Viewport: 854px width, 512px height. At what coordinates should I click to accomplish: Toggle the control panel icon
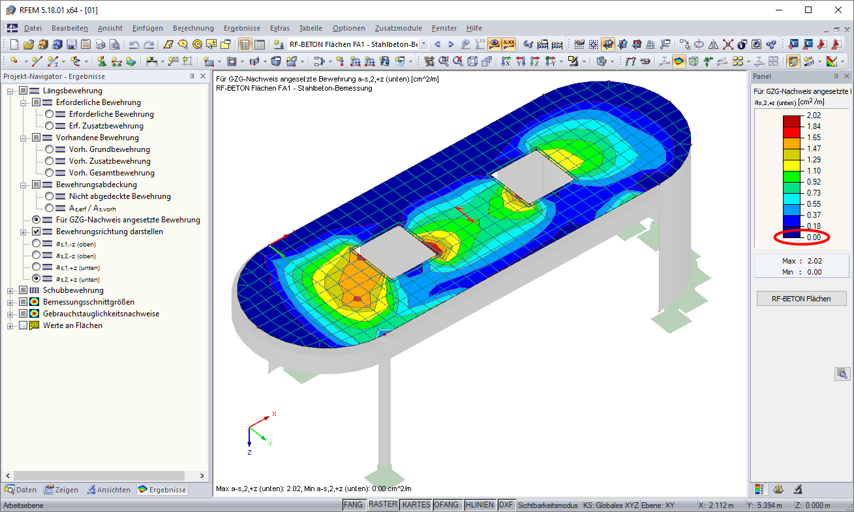[x=793, y=61]
